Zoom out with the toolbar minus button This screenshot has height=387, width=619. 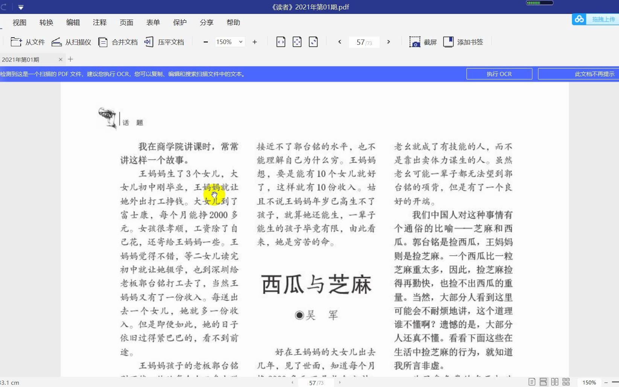click(206, 42)
